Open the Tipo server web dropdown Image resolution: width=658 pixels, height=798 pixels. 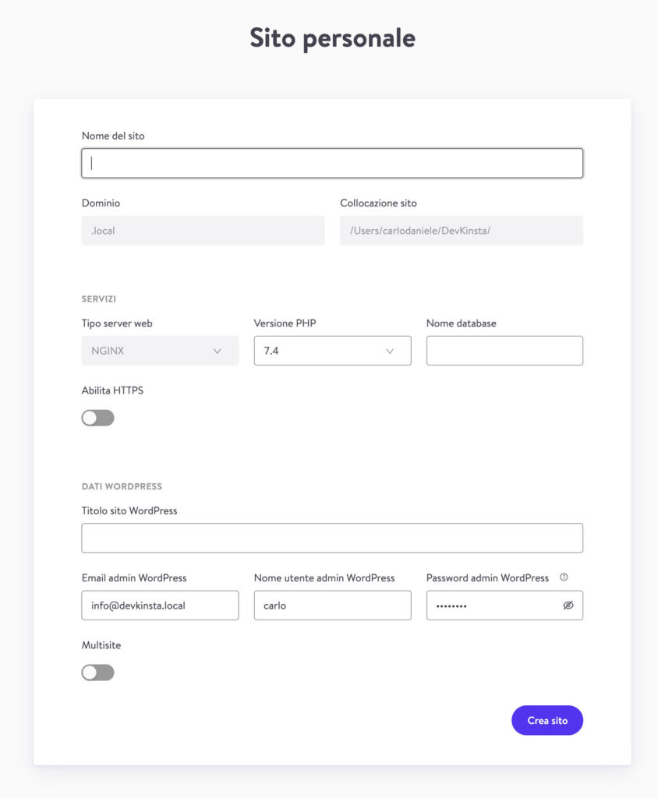coord(160,351)
